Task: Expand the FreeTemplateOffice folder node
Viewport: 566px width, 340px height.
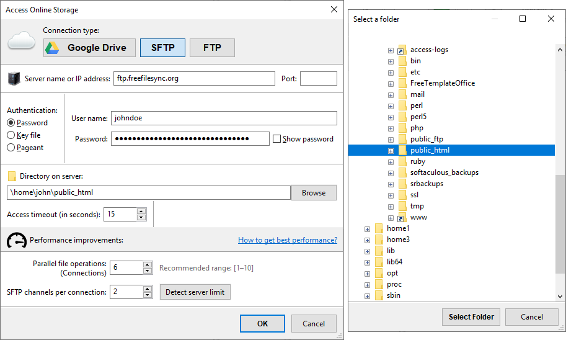Action: click(x=391, y=83)
